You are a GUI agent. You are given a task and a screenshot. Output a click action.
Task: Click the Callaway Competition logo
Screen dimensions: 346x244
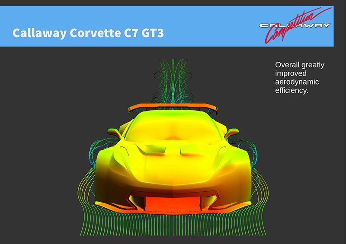(295, 25)
